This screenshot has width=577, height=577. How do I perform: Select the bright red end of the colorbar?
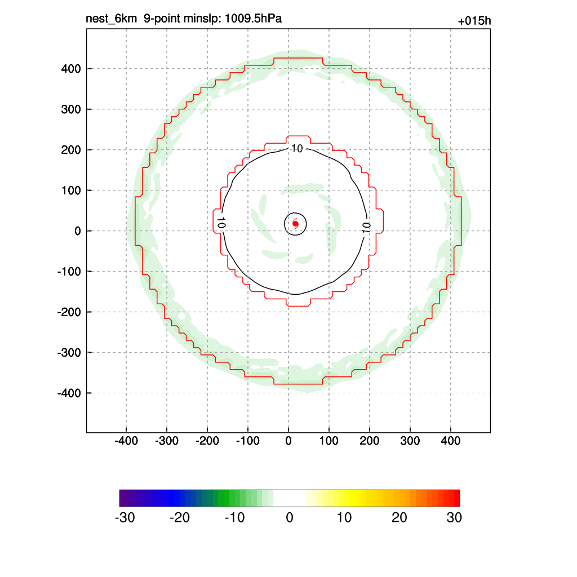coord(455,498)
